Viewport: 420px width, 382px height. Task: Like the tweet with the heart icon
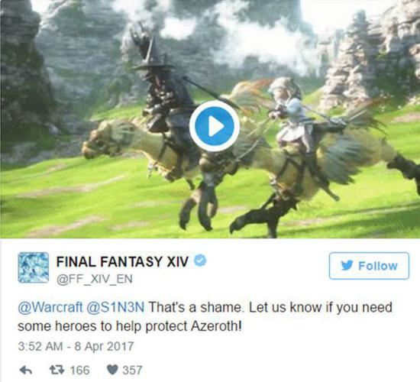(x=112, y=371)
